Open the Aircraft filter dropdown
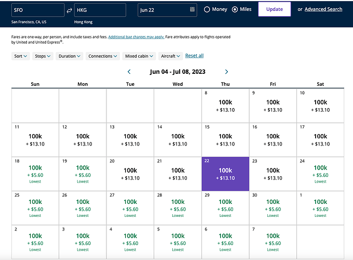The height and width of the screenshot is (260, 353). (x=170, y=56)
